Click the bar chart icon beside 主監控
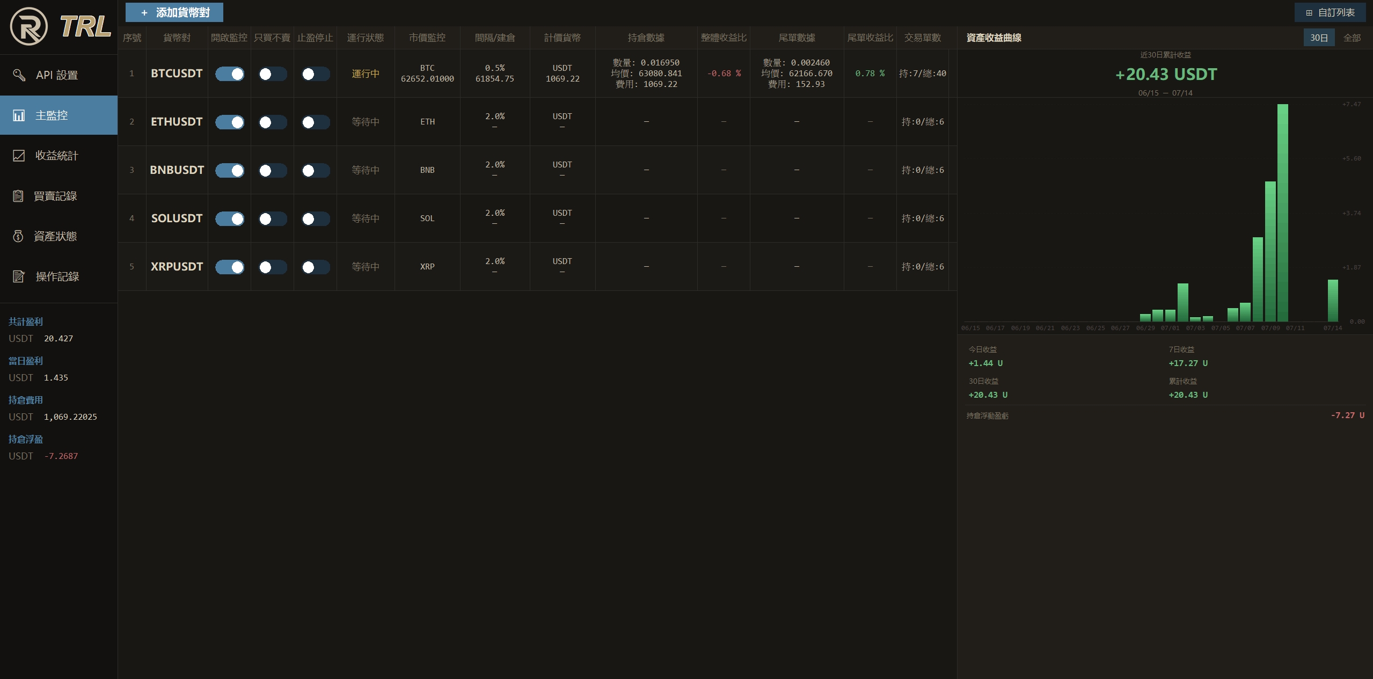The image size is (1373, 679). coord(19,115)
